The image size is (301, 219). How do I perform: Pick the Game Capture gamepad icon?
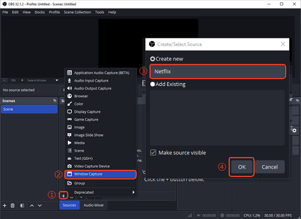69,119
